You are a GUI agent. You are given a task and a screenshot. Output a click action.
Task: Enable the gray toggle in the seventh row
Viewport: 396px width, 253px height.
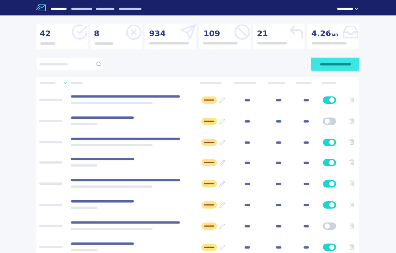329,226
